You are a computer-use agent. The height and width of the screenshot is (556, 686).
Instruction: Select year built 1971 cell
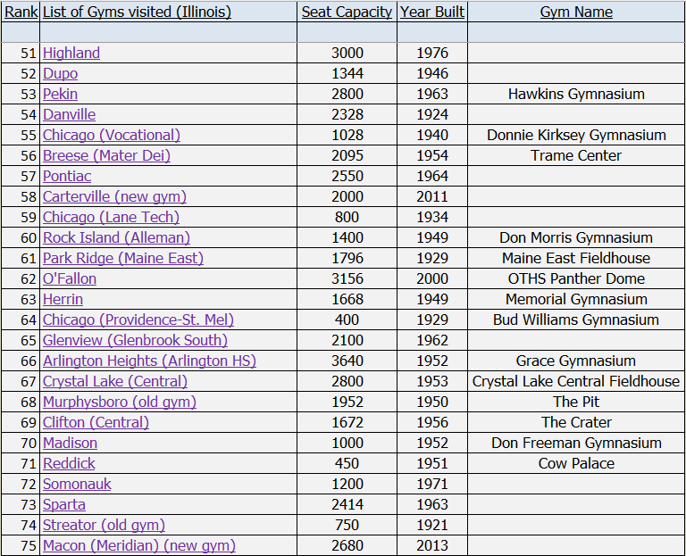tap(432, 485)
